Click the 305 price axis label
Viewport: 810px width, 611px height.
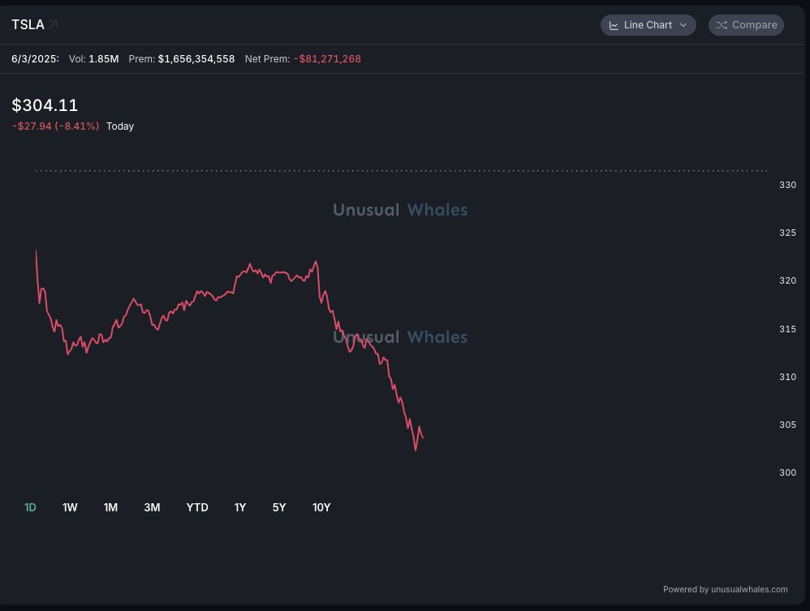click(788, 425)
